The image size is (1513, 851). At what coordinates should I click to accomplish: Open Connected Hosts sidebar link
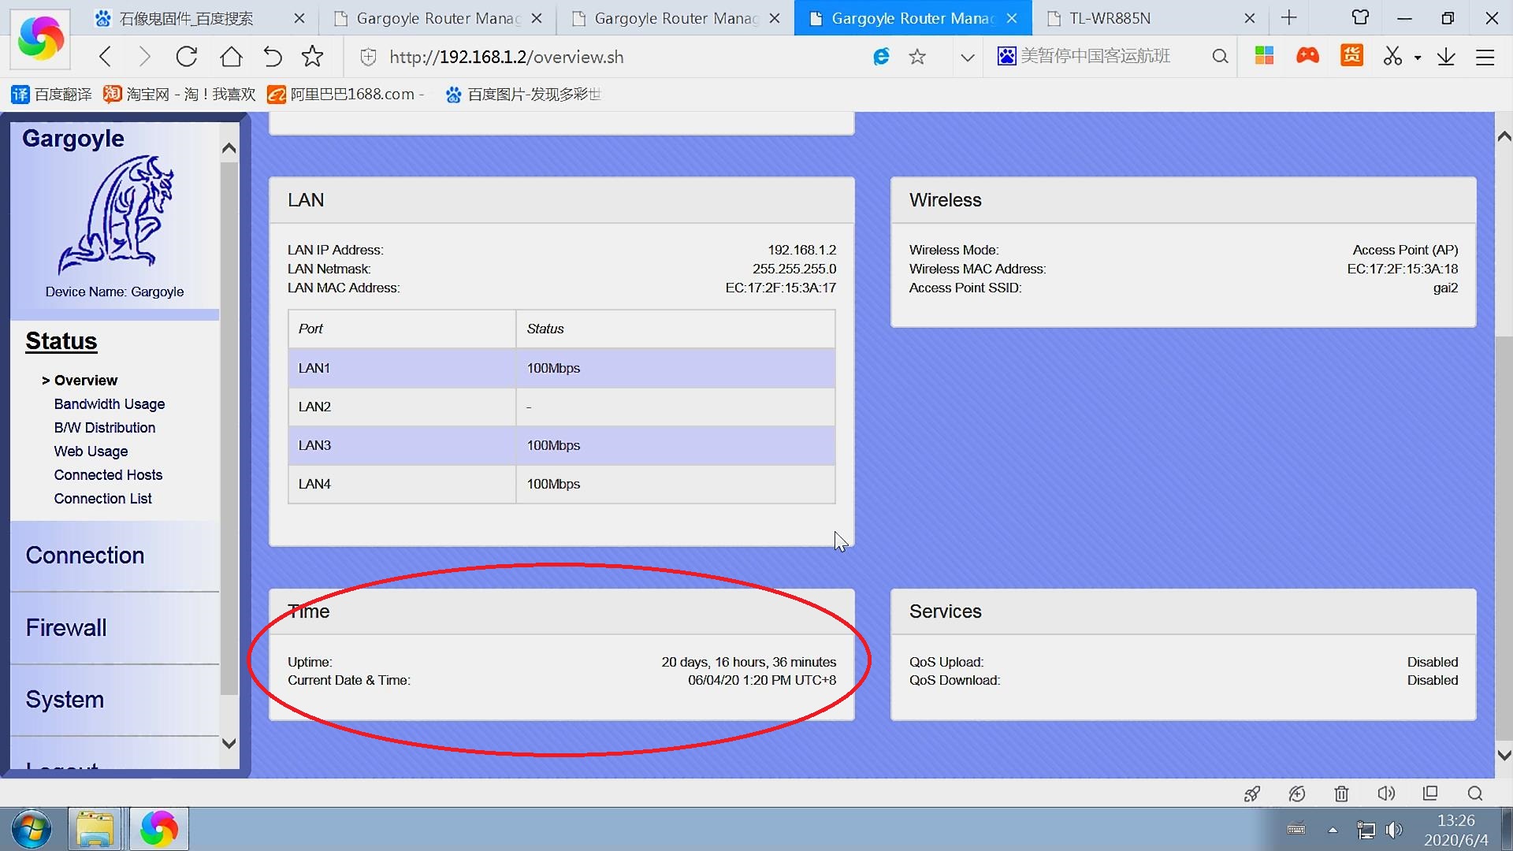pos(108,475)
